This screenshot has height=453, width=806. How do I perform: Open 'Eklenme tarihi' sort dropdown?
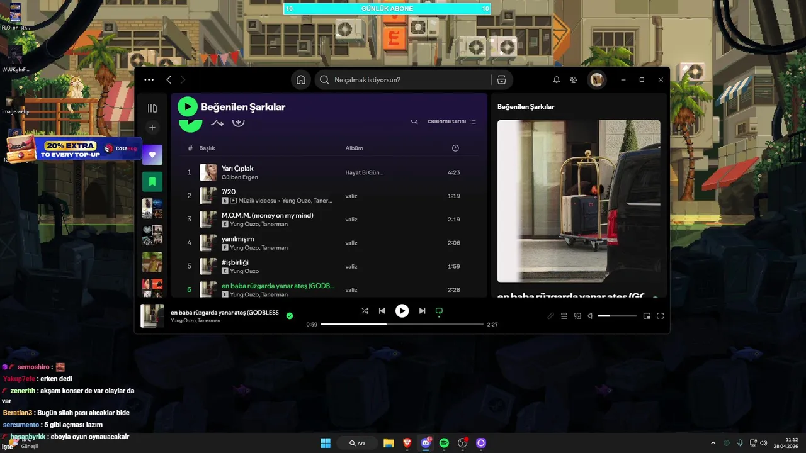tap(451, 121)
